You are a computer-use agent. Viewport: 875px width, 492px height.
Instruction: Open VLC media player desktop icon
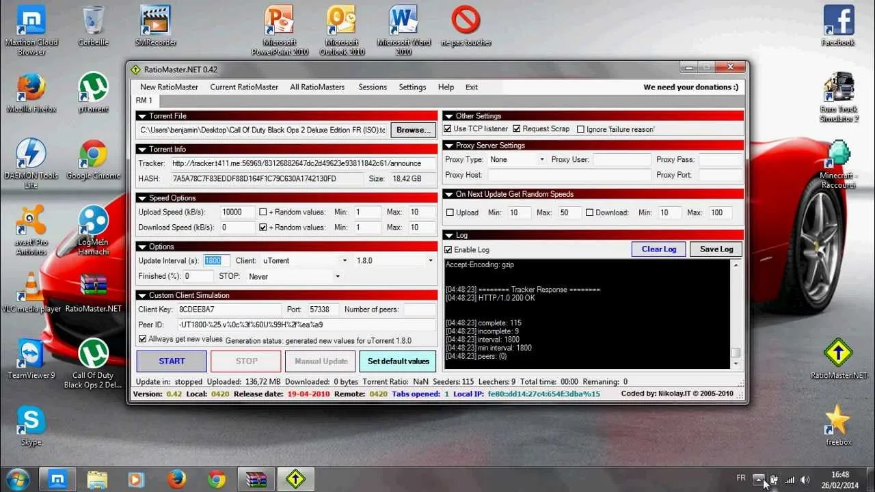click(x=31, y=293)
